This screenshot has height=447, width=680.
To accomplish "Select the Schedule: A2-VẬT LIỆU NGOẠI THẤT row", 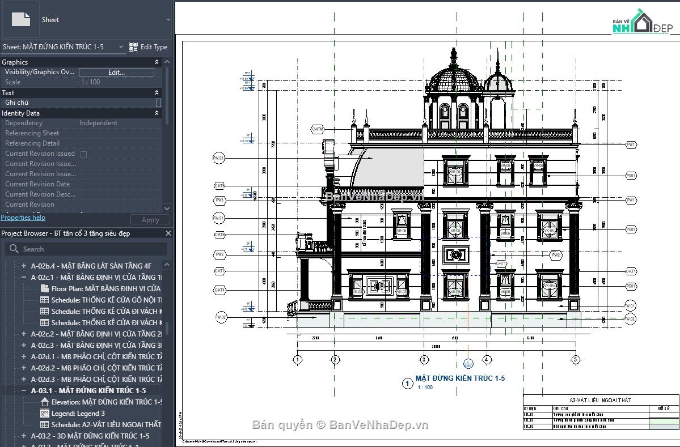I will tap(106, 424).
